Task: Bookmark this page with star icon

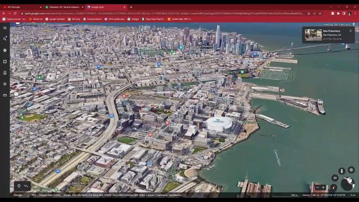Action: pos(320,13)
